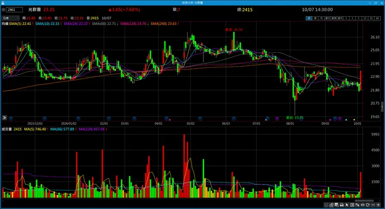Click the SMA(240) 23.63 legend label
Image resolution: width=385 pixels, height=209 pixels.
(163, 24)
